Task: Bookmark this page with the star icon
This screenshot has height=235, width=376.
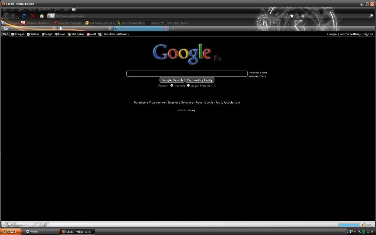Action: click(292, 16)
